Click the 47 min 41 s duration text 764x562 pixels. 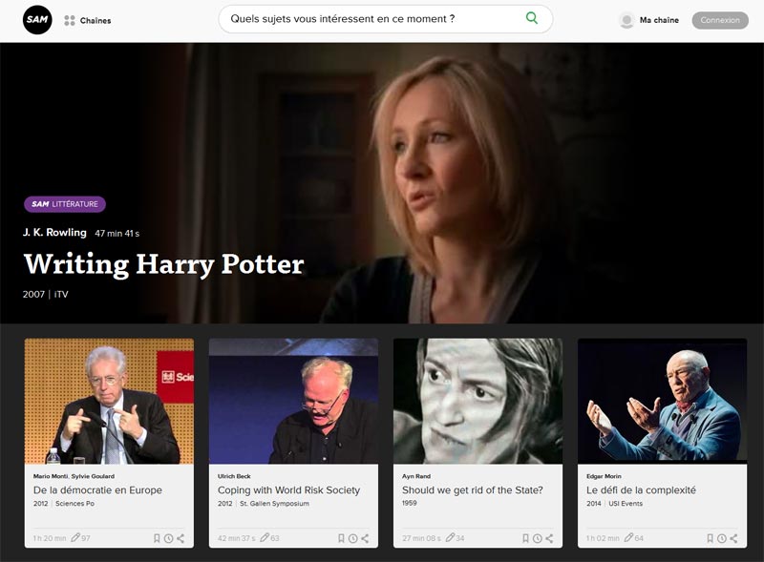(117, 233)
